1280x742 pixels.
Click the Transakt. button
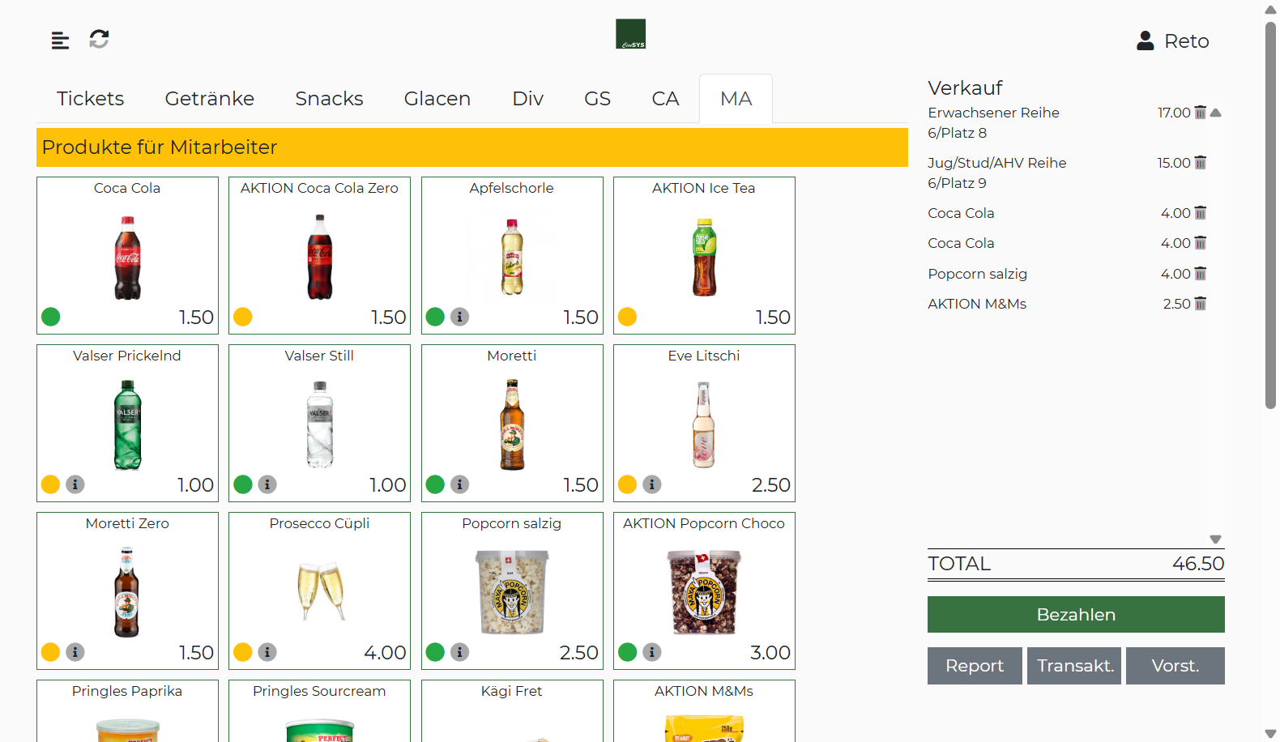point(1074,666)
